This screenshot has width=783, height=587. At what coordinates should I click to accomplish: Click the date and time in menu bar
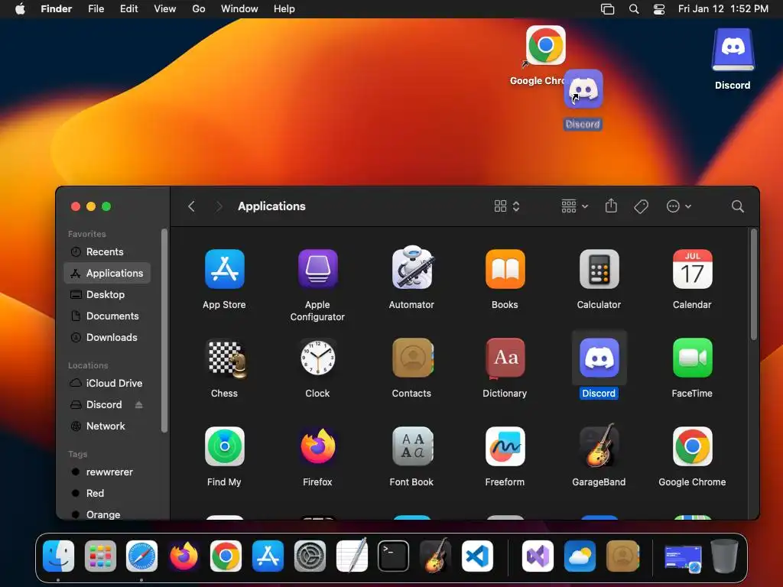click(723, 9)
